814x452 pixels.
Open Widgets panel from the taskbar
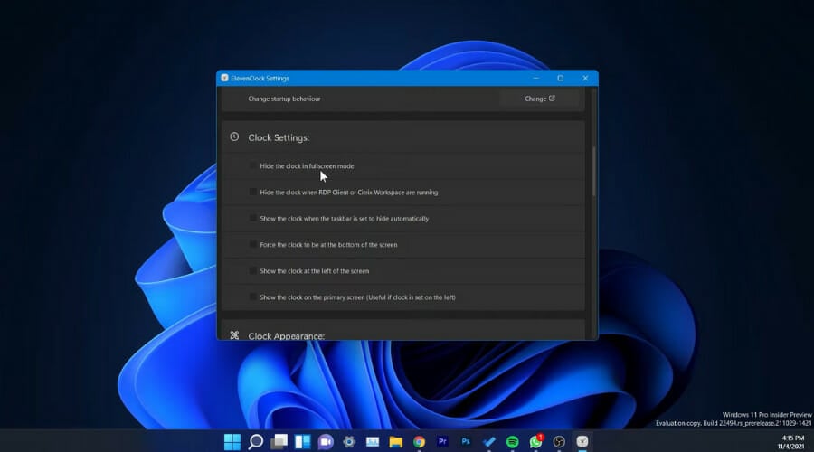[302, 442]
